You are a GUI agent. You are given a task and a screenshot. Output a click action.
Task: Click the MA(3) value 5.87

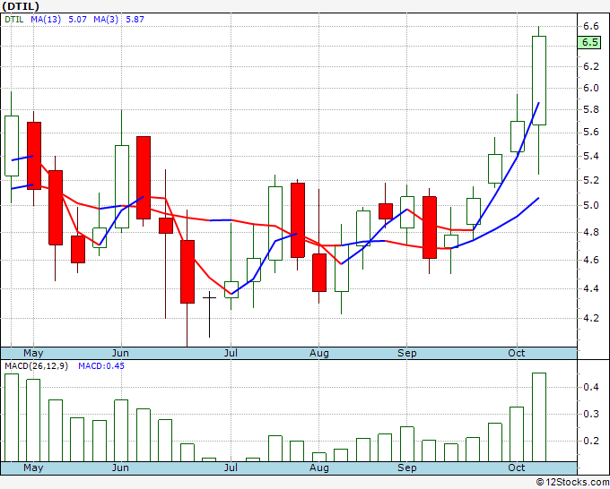(135, 20)
